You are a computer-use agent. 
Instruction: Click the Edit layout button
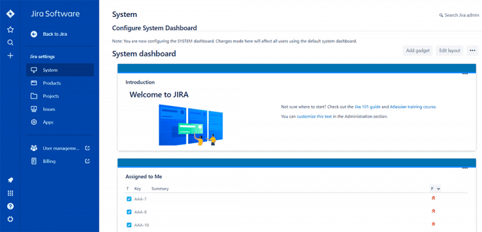point(449,51)
